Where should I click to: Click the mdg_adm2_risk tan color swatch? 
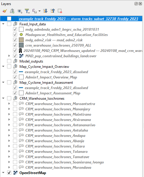21,40
